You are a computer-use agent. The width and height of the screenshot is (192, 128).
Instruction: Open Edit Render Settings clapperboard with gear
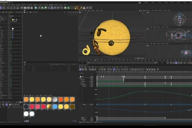[28, 8]
